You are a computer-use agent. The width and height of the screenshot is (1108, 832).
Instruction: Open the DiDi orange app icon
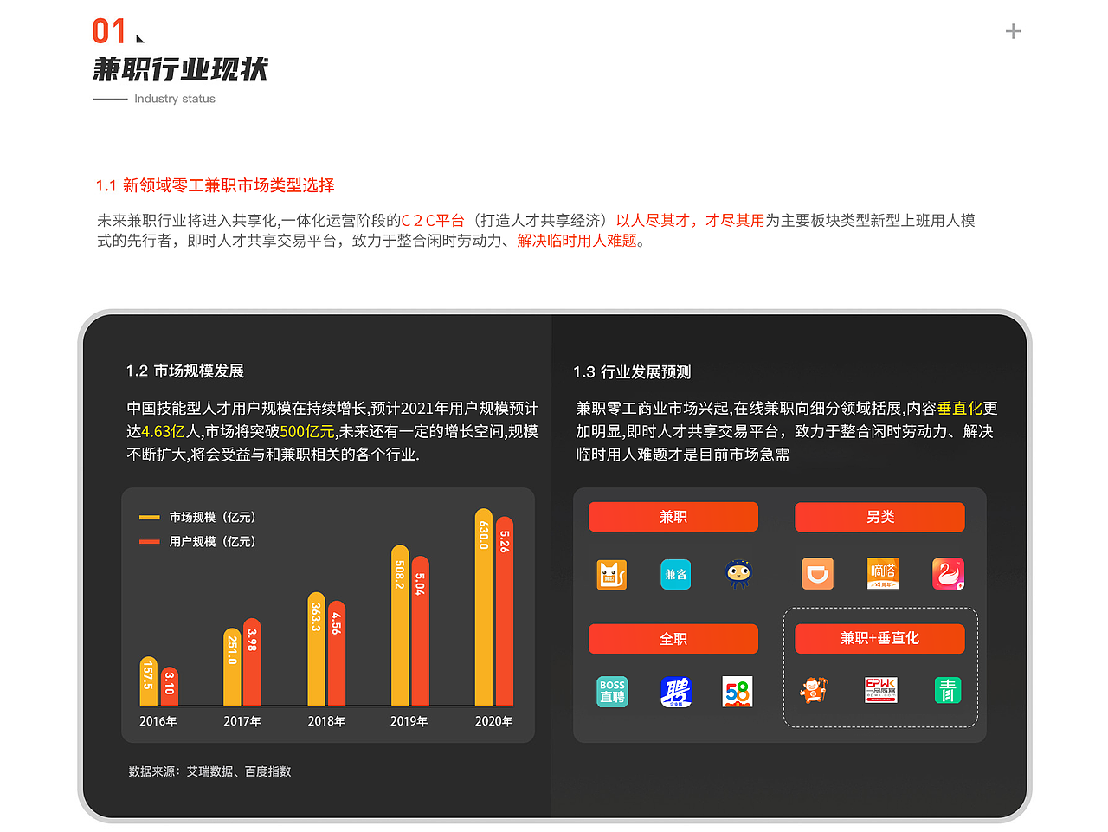coord(818,573)
